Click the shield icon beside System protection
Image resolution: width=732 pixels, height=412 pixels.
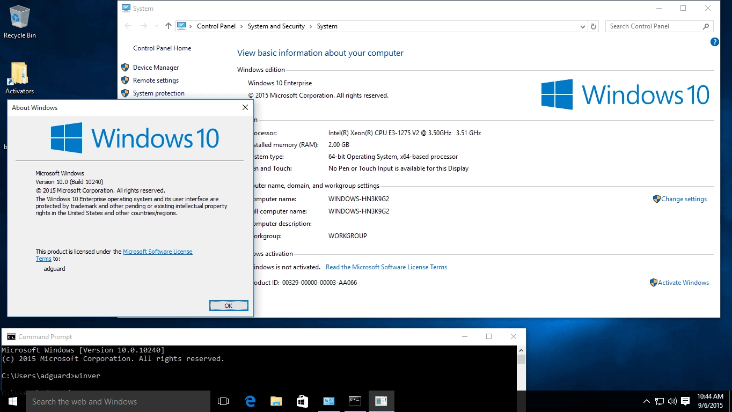[125, 93]
